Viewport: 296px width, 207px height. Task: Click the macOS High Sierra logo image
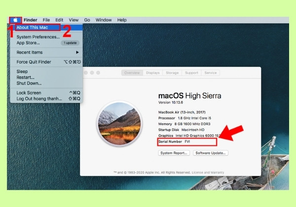pyautogui.click(x=119, y=123)
